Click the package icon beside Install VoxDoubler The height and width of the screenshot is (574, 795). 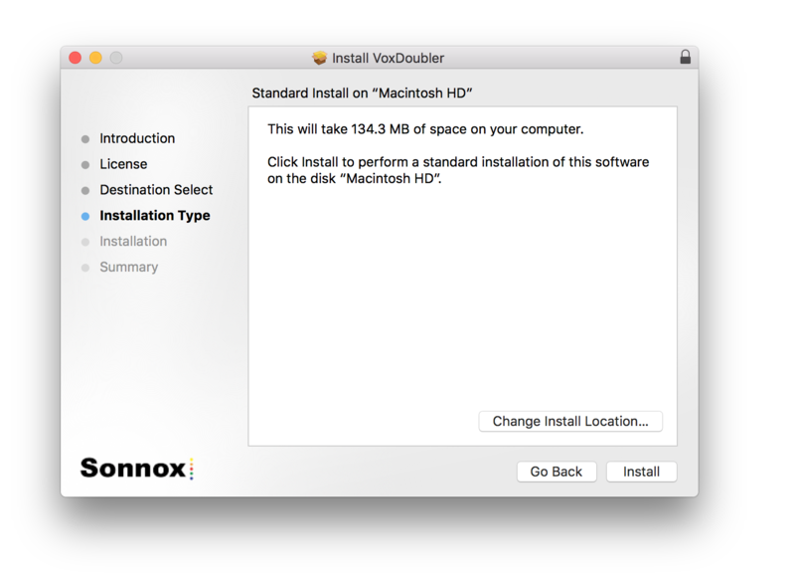(x=319, y=58)
